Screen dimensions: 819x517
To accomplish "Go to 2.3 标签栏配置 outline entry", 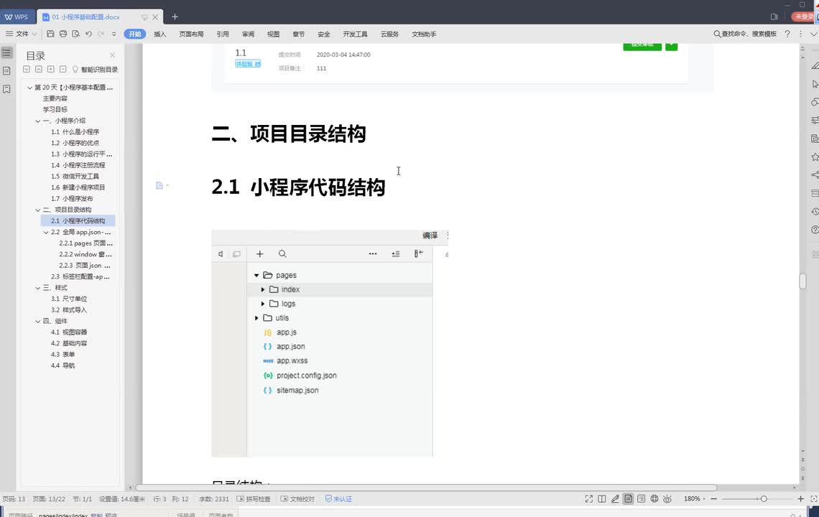I will click(80, 276).
